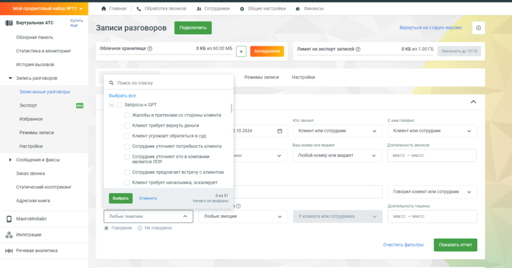Collapse the filter panel with chevron

[473, 102]
